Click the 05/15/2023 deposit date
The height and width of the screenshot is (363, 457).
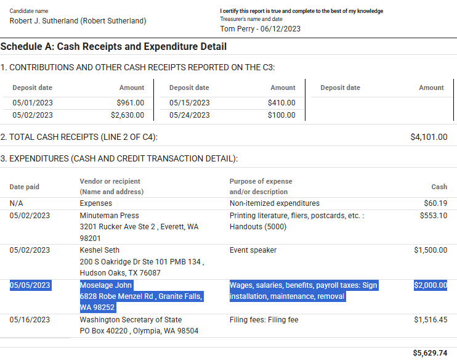click(190, 103)
